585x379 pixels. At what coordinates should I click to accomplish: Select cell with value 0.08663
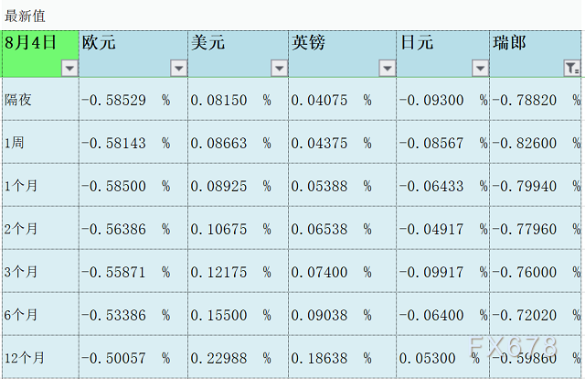238,142
